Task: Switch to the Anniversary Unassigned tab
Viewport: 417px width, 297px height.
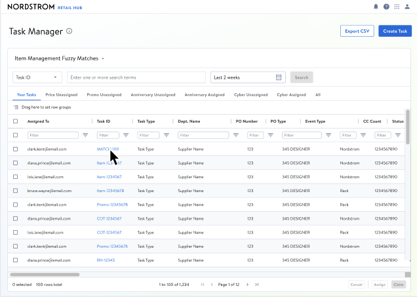Action: (153, 94)
